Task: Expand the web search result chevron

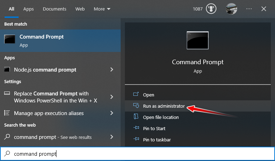Action: pyautogui.click(x=112, y=137)
